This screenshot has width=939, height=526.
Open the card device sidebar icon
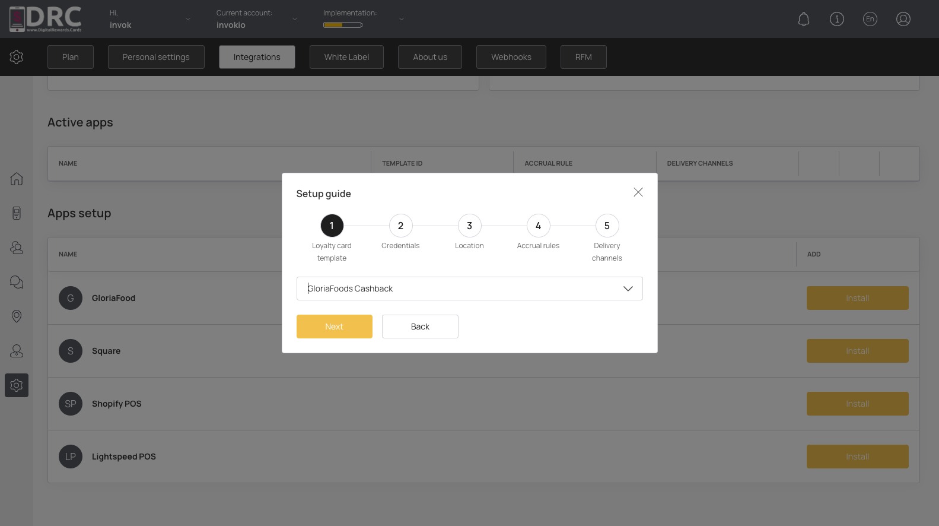point(17,213)
